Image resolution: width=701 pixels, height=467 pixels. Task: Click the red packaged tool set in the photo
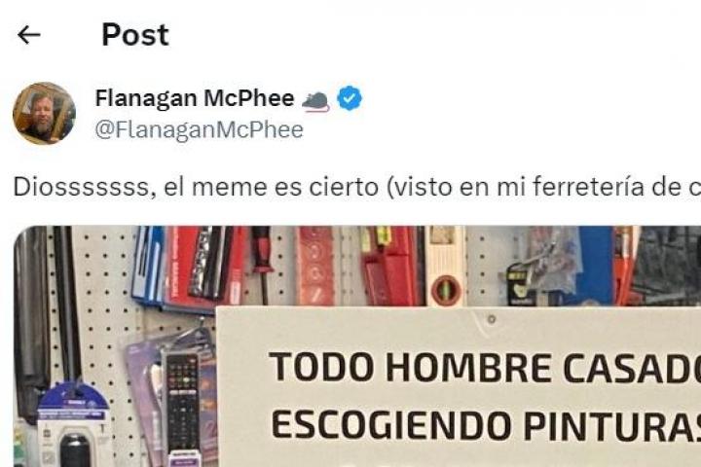(x=388, y=267)
